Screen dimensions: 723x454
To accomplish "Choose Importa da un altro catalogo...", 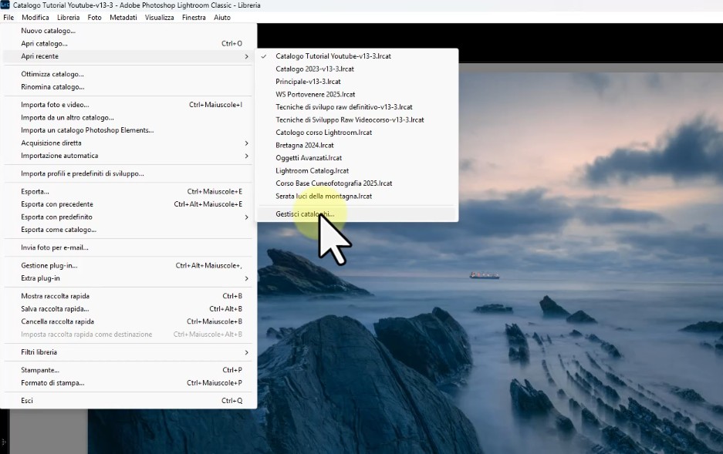I will tap(128, 118).
